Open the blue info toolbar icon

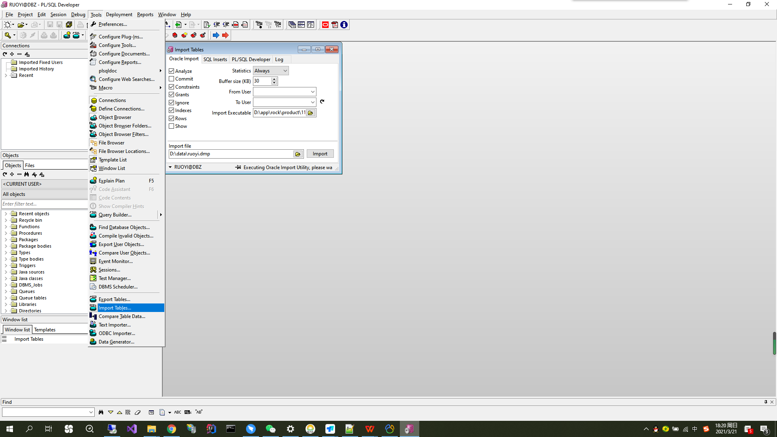pyautogui.click(x=344, y=25)
